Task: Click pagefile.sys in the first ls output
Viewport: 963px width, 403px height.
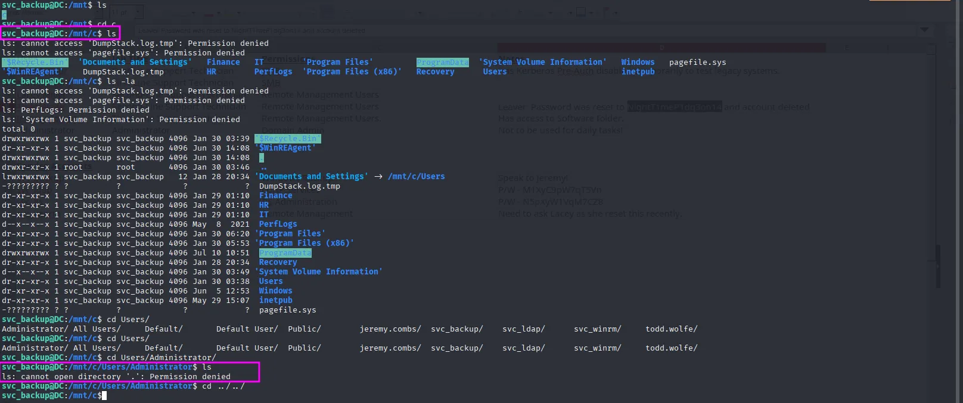Action: coord(697,63)
